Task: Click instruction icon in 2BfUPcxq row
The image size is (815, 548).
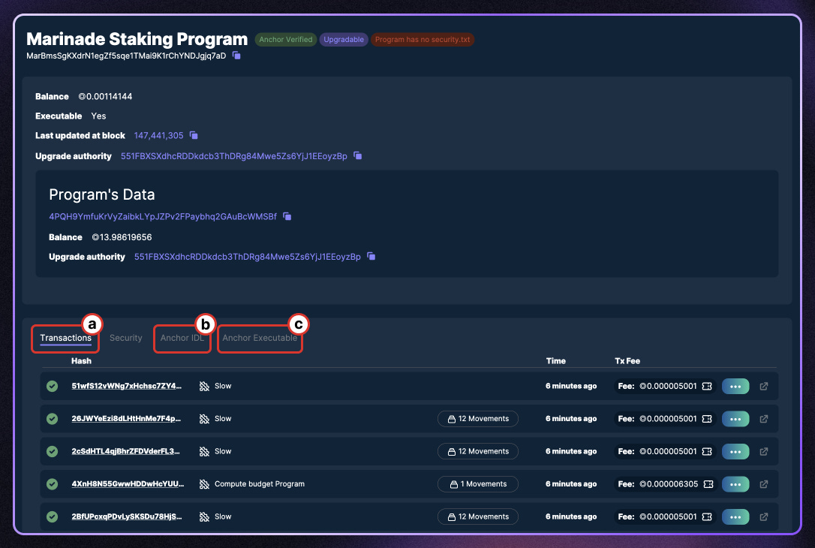Action: tap(204, 516)
